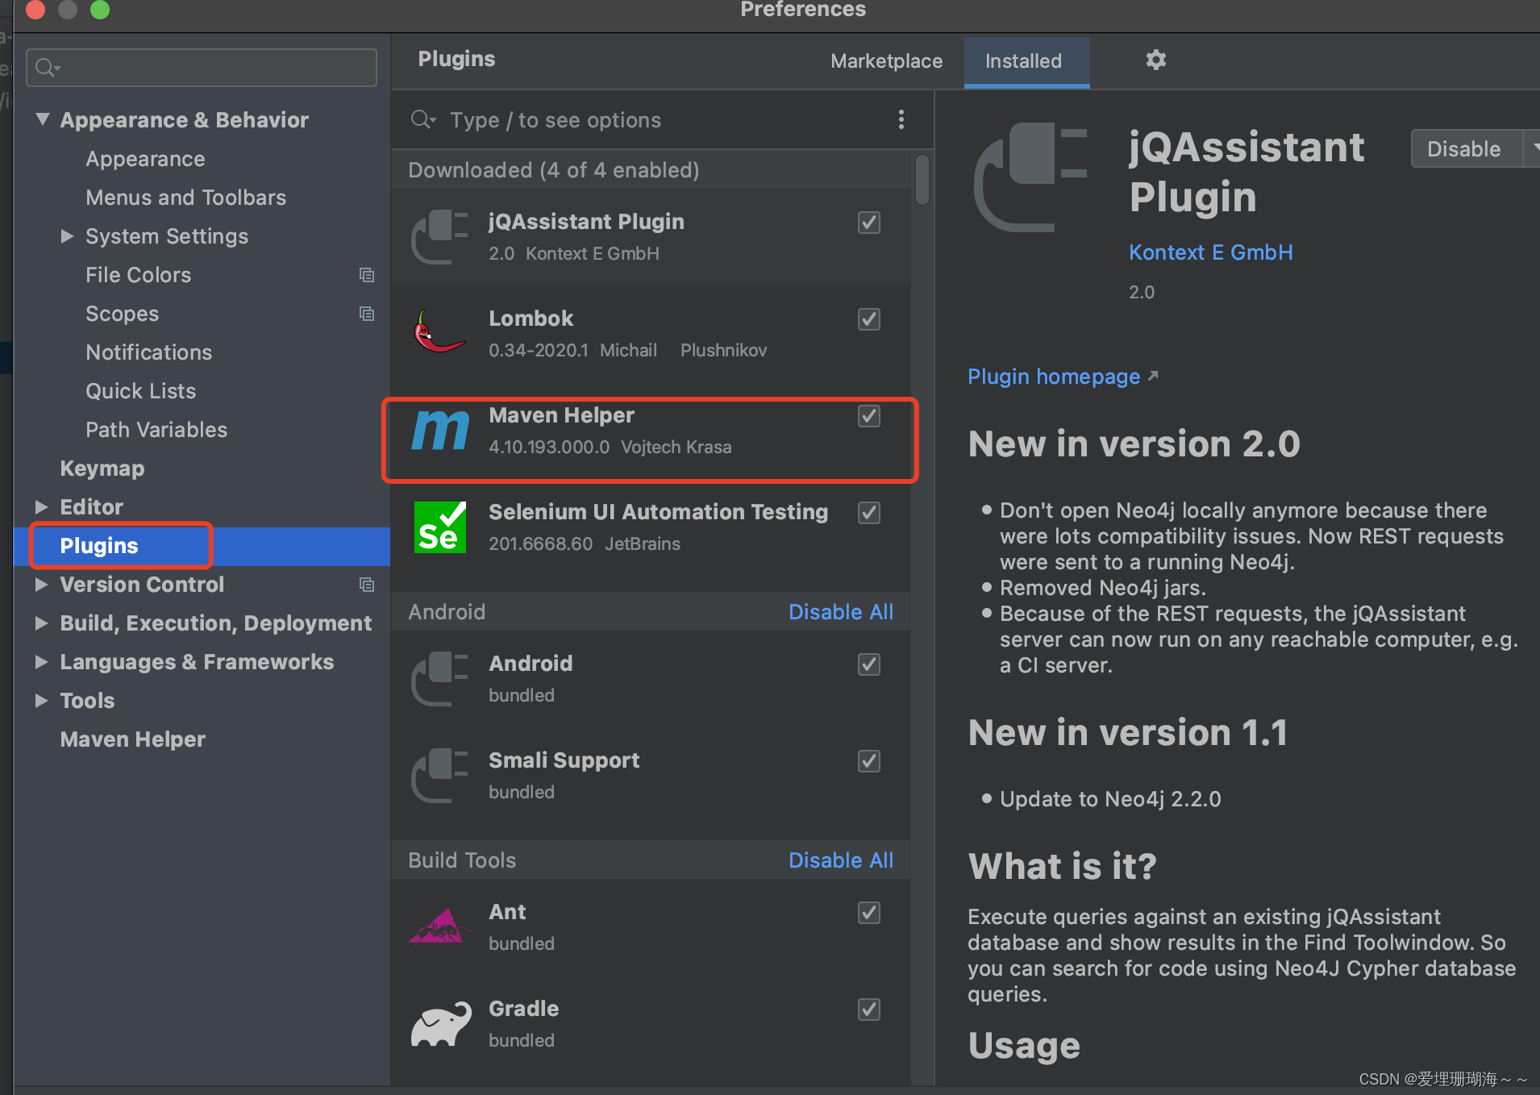Viewport: 1540px width, 1095px height.
Task: Disable Maven Helper via its checkbox
Action: pyautogui.click(x=868, y=416)
